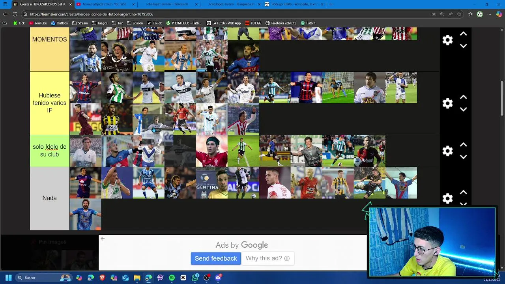Open the TikTok bookmark

[x=155, y=23]
